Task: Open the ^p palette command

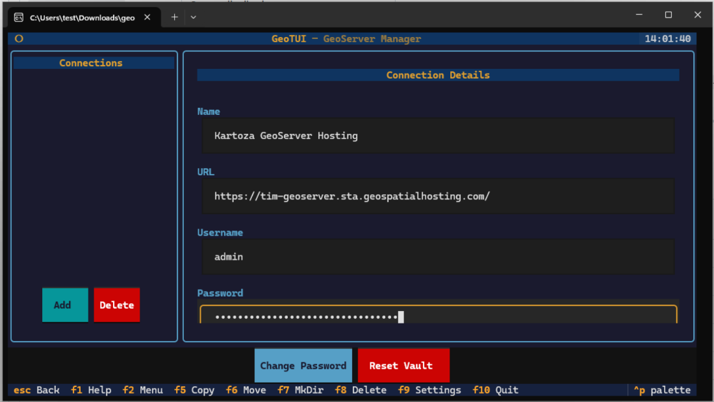Action: 662,390
